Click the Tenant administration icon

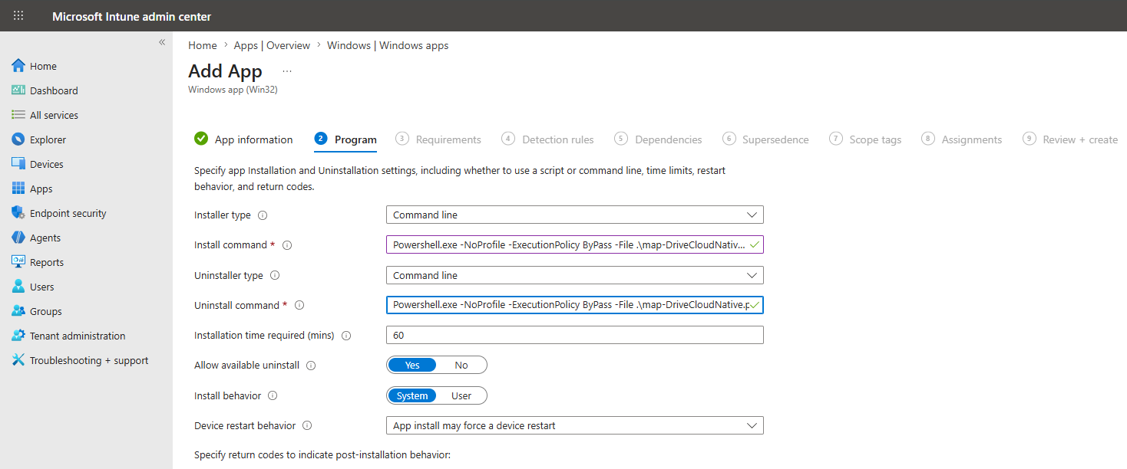[18, 336]
